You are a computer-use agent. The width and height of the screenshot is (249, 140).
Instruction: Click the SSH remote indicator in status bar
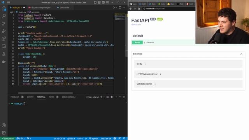tap(7, 138)
